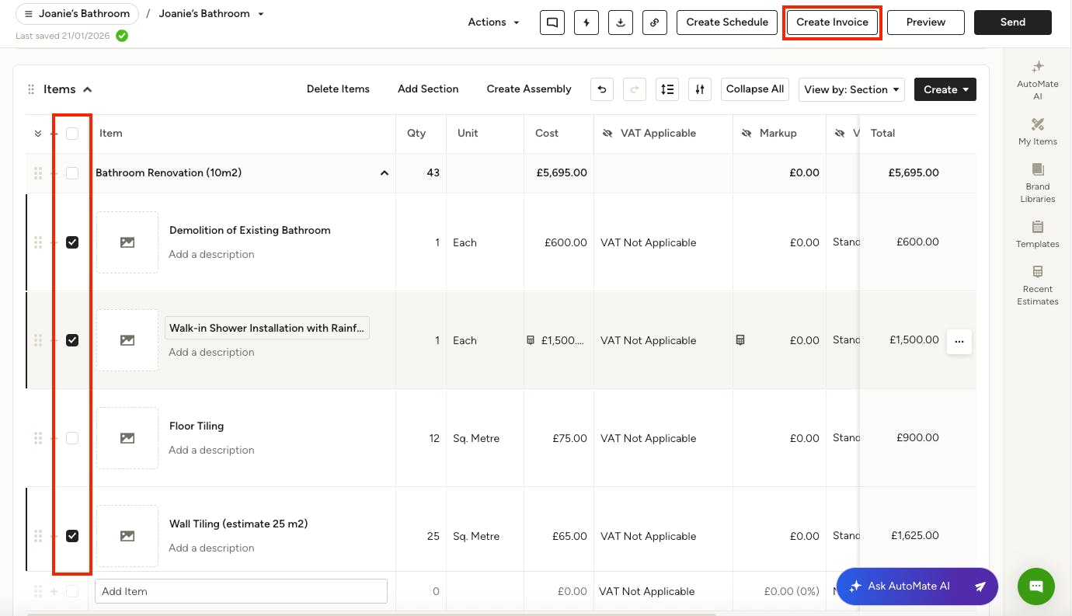This screenshot has height=616, width=1072.
Task: Click Delete Items in Items toolbar
Action: [338, 89]
